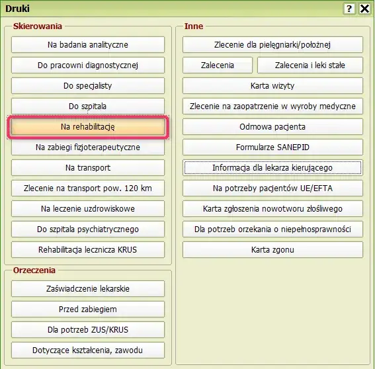This screenshot has height=369, width=375.
Task: Open Zlecenie na transport pow. 120 km
Action: [x=88, y=188]
